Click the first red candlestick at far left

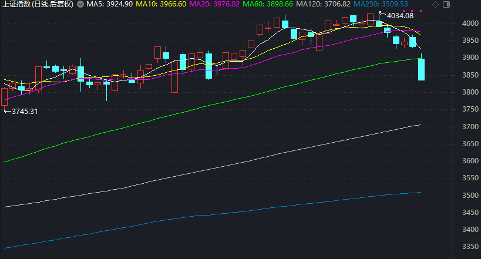point(5,96)
